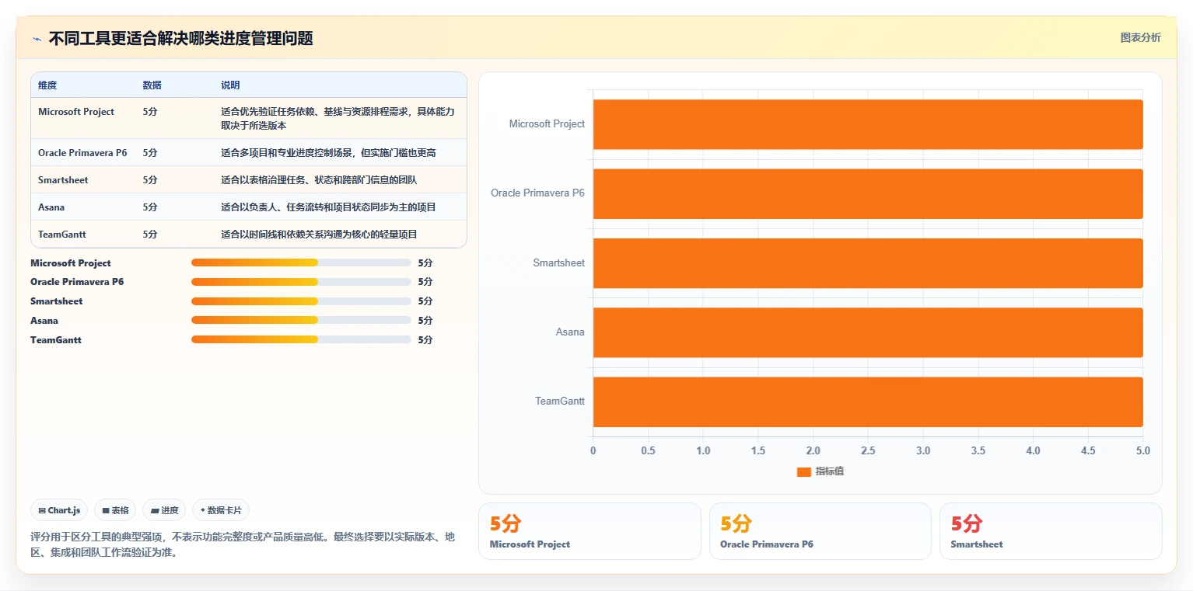Viewport: 1193px width, 591px height.
Task: Click the Asana description about 负责人、任务流转
Action: click(x=328, y=207)
